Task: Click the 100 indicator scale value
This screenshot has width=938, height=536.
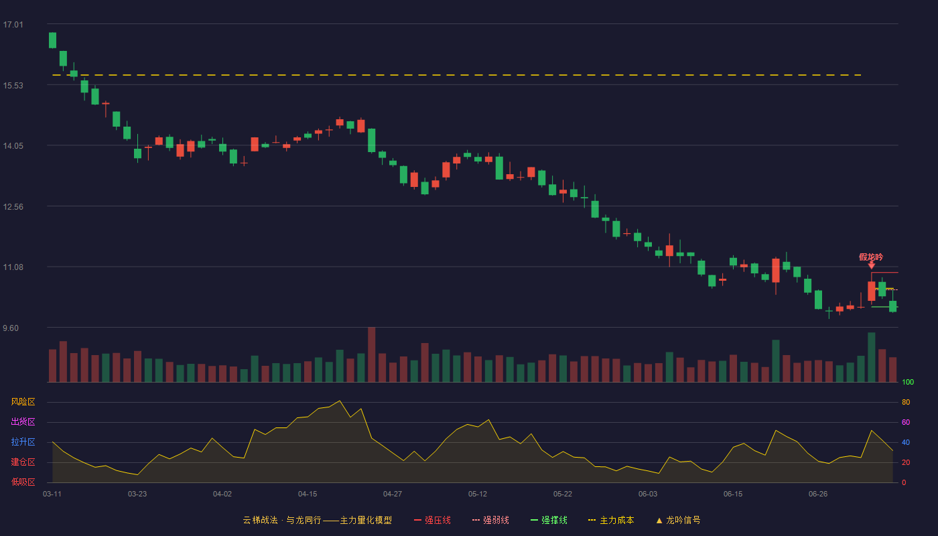Action: point(908,383)
